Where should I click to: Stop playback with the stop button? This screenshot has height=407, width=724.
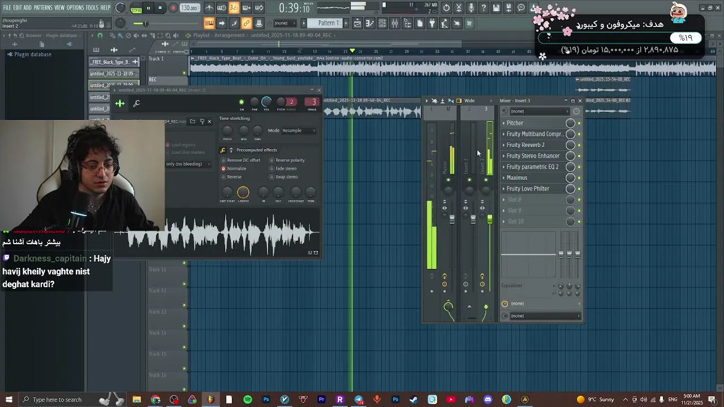(x=161, y=8)
